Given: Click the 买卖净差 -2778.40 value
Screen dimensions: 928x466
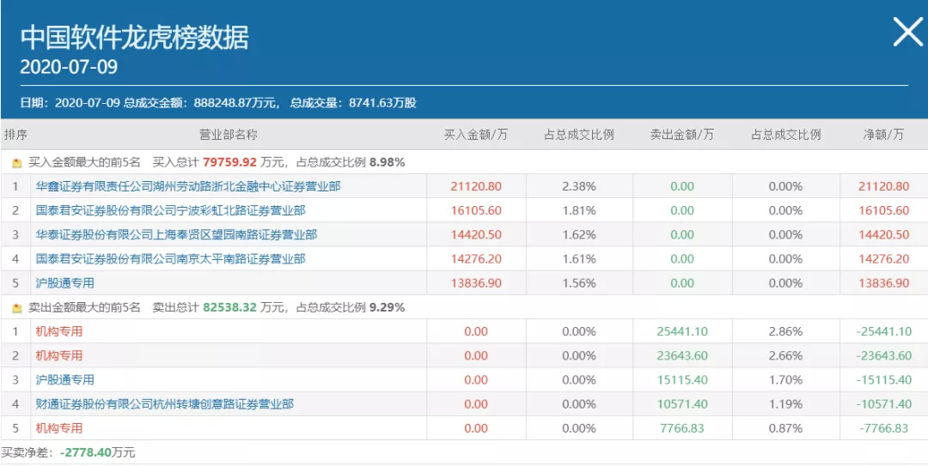Looking at the screenshot, I should click(86, 453).
